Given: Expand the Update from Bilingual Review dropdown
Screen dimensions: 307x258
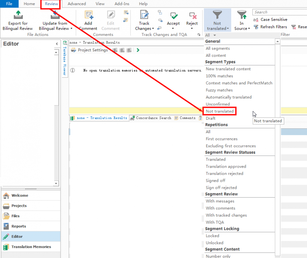Looking at the screenshot, I should 71,29.
